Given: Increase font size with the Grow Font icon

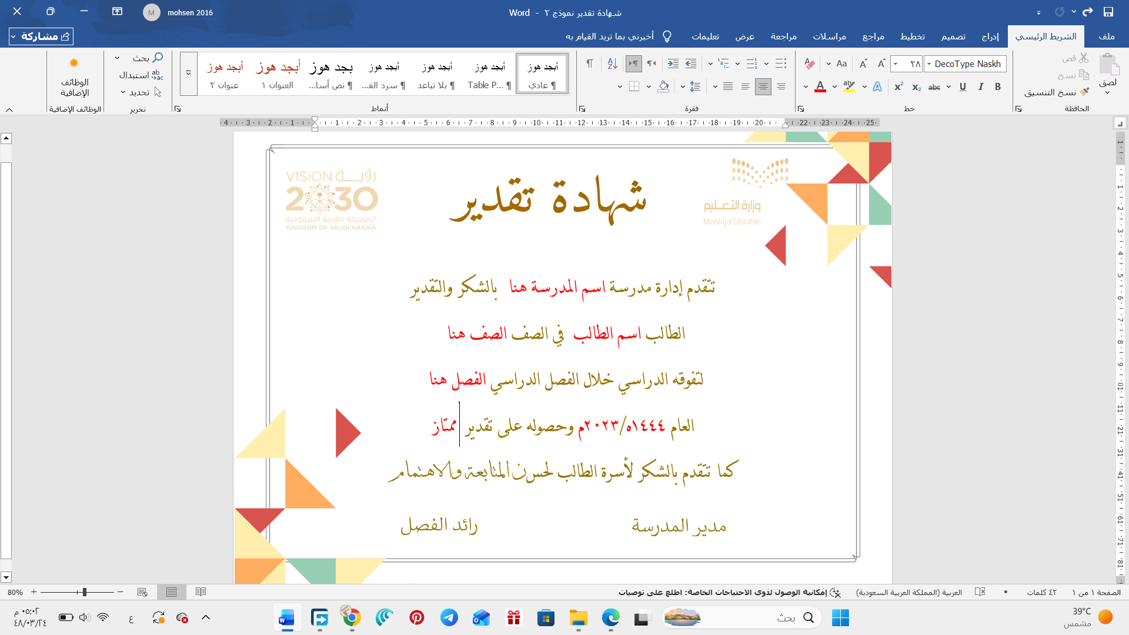Looking at the screenshot, I should [x=881, y=63].
